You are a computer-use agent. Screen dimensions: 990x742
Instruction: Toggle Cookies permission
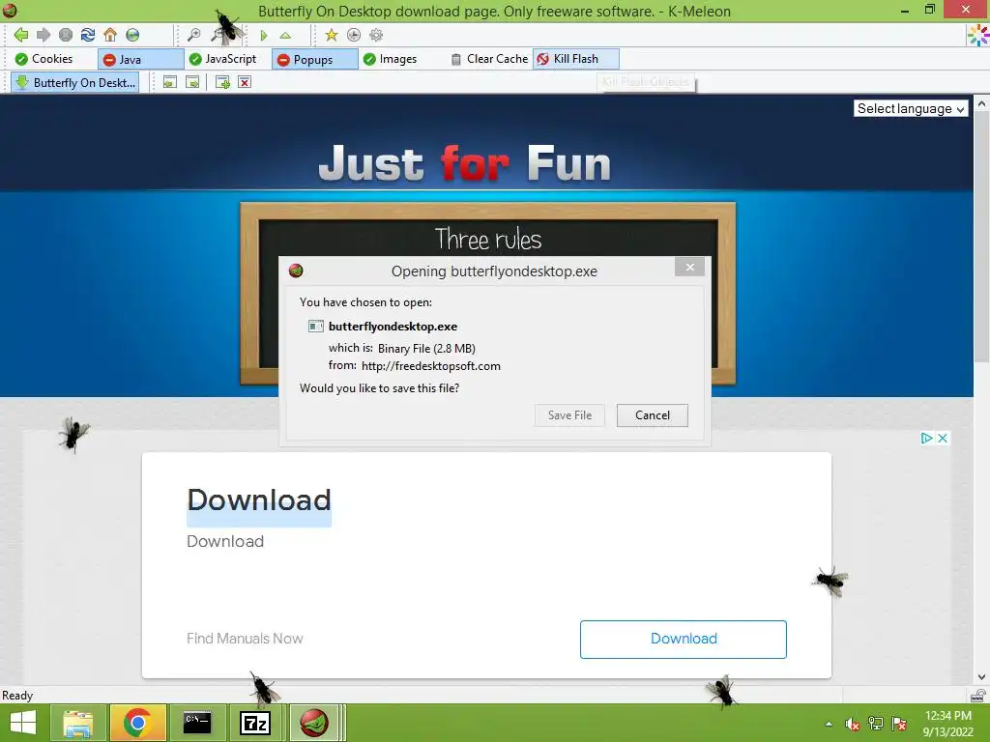44,59
